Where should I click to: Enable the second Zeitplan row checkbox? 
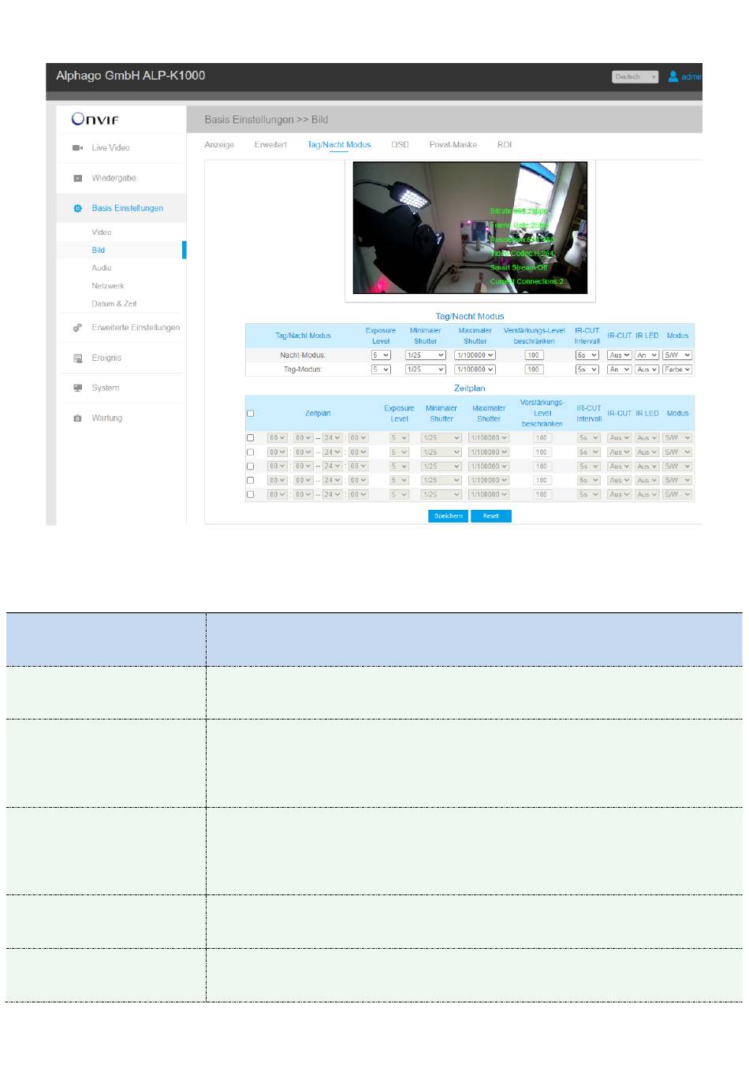(x=251, y=452)
